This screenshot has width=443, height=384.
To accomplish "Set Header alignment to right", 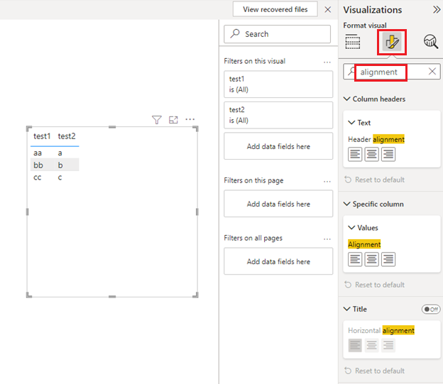I will [388, 154].
